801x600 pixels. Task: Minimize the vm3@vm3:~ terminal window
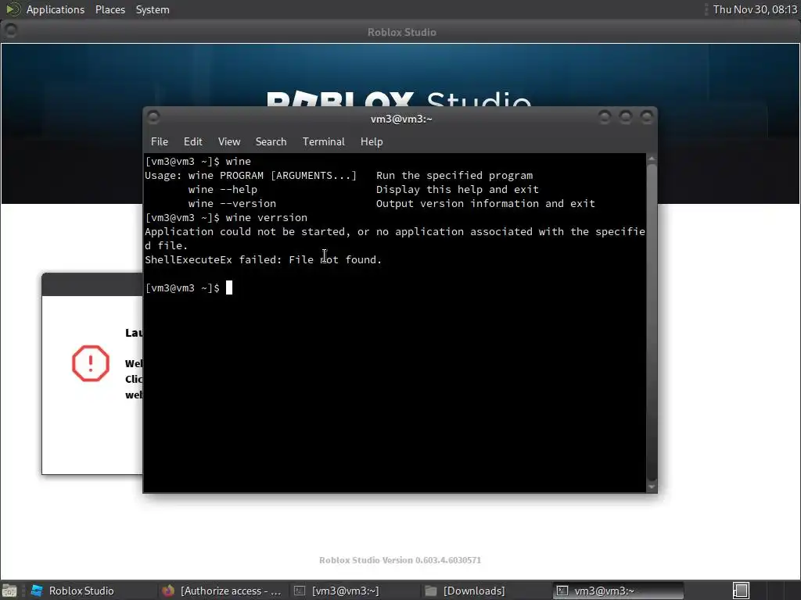605,117
